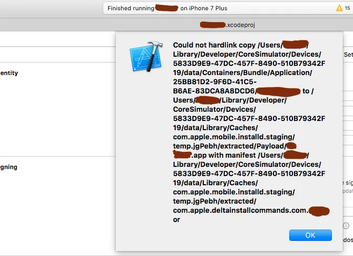Click the Xcode hammer icon in the dialog
The width and height of the screenshot is (353, 256).
click(x=146, y=57)
